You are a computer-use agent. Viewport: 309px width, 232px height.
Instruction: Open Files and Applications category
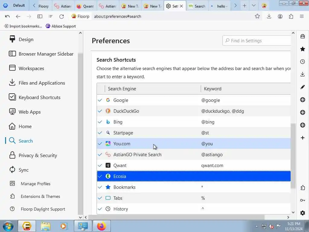(37, 83)
